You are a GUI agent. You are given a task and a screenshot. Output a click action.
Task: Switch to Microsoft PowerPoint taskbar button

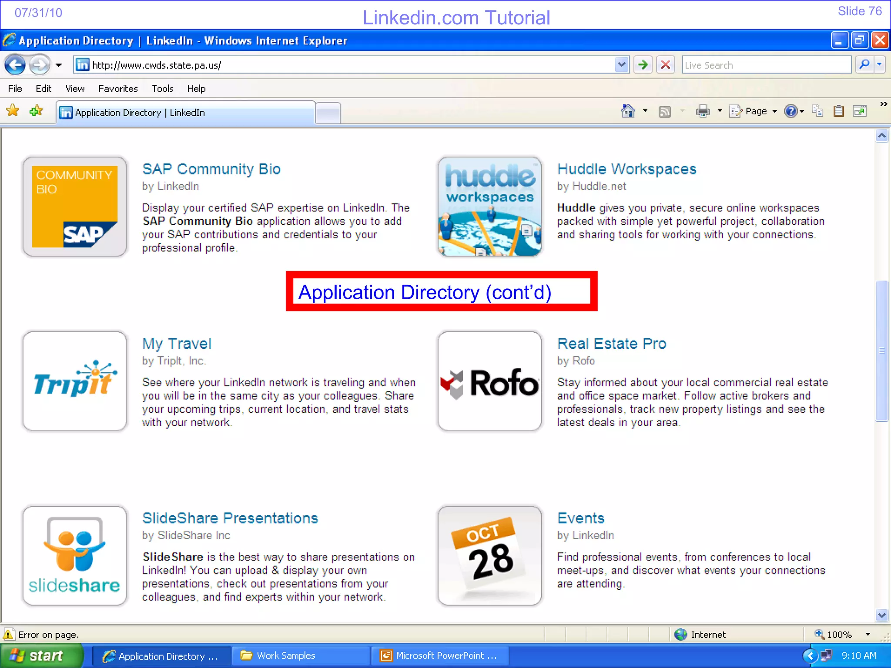pyautogui.click(x=439, y=656)
